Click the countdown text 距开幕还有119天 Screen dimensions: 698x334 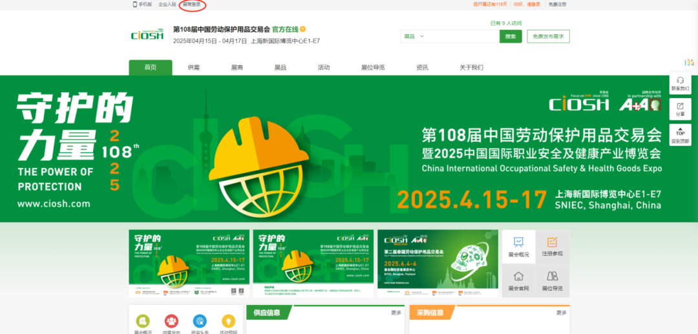coord(491,5)
